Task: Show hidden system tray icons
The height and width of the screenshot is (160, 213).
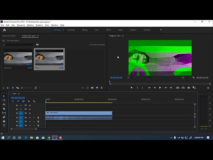Action: [x=171, y=138]
